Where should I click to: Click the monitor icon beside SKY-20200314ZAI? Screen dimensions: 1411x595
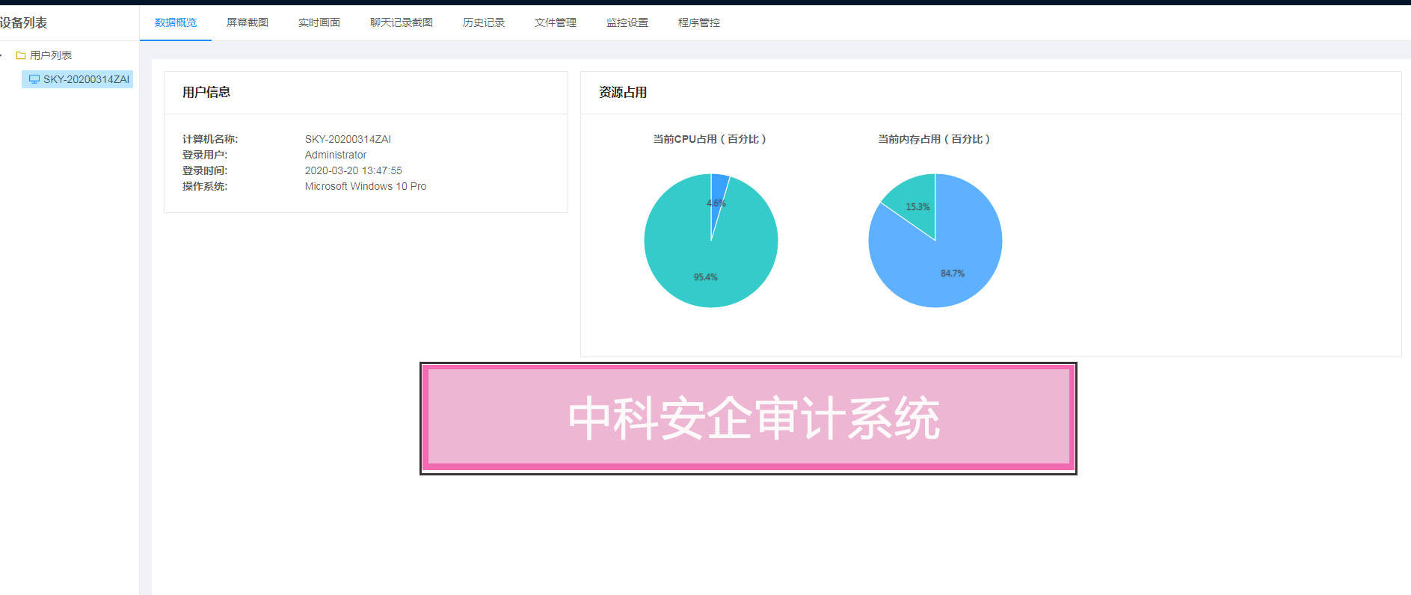(x=34, y=79)
